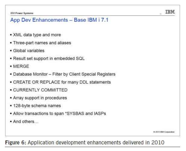This screenshot has width=186, height=151.
Task: Click '128-byte schema names' bullet
Action: [37, 106]
